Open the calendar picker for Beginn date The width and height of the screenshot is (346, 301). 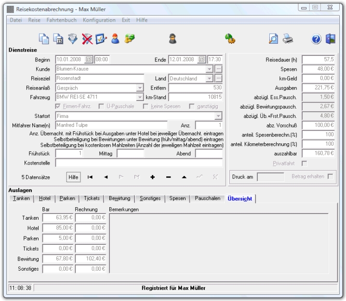pyautogui.click(x=89, y=60)
